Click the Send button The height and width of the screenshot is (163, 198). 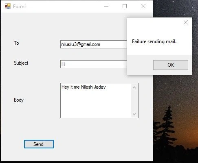(39, 144)
